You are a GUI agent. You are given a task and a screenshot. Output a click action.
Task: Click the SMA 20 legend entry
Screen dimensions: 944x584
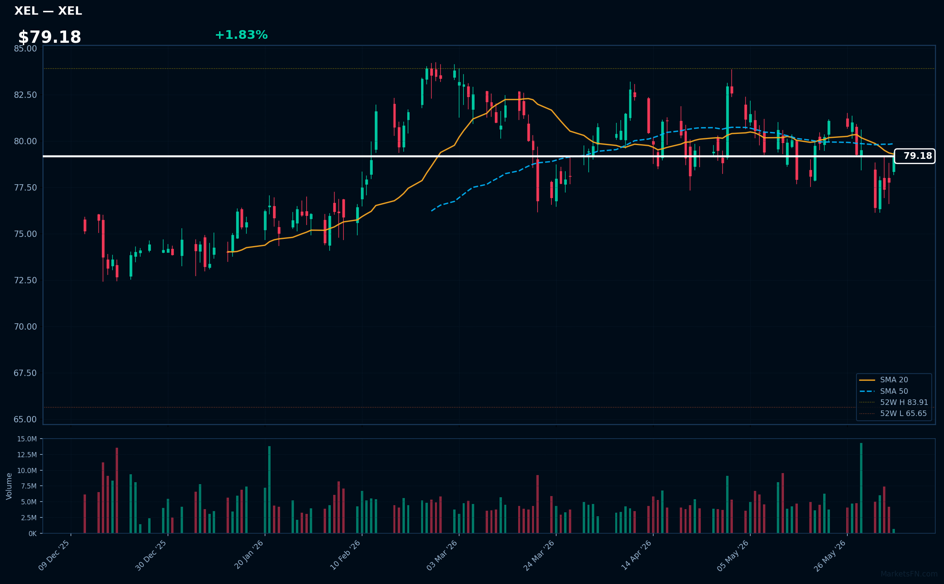[x=894, y=380]
